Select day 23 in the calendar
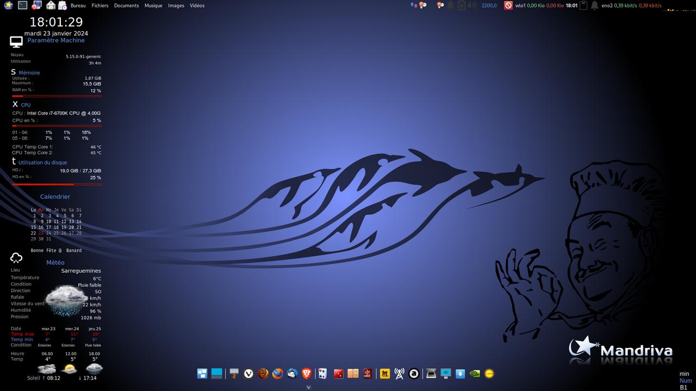This screenshot has height=391, width=696. click(41, 233)
